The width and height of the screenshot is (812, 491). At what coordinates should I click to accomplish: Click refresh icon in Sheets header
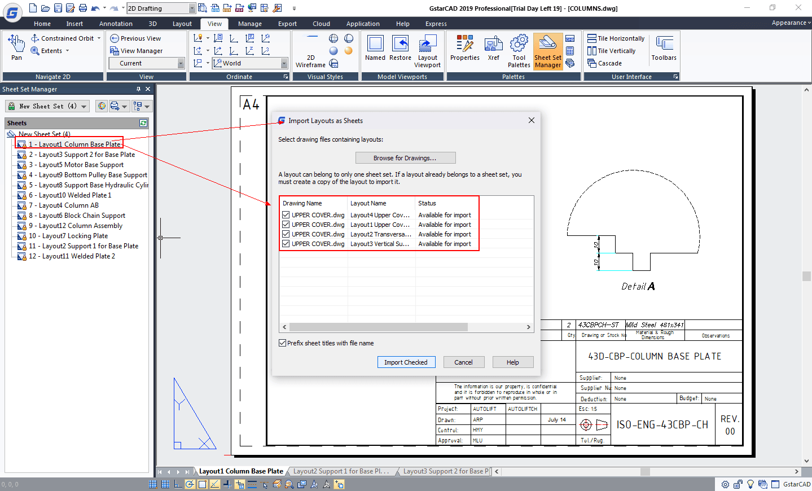click(x=143, y=123)
